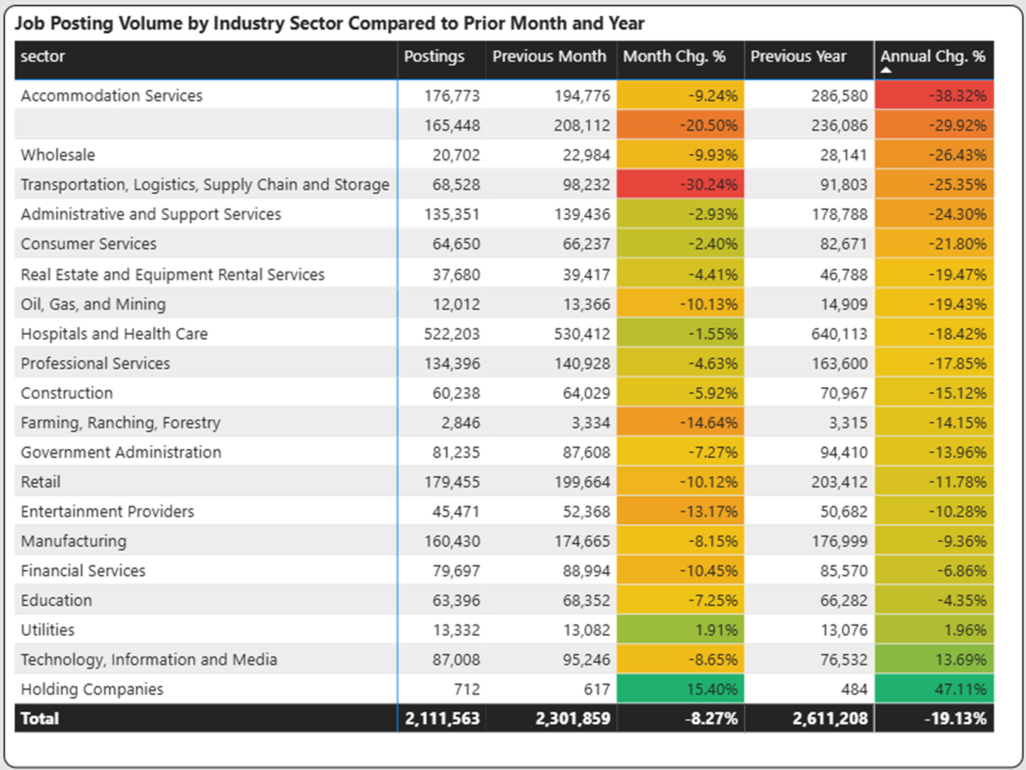
Task: Click the Postings column header
Action: 434,56
